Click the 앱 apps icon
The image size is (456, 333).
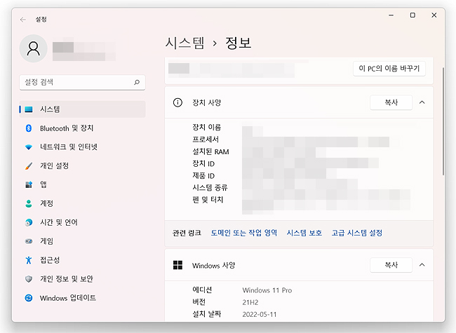click(x=29, y=184)
